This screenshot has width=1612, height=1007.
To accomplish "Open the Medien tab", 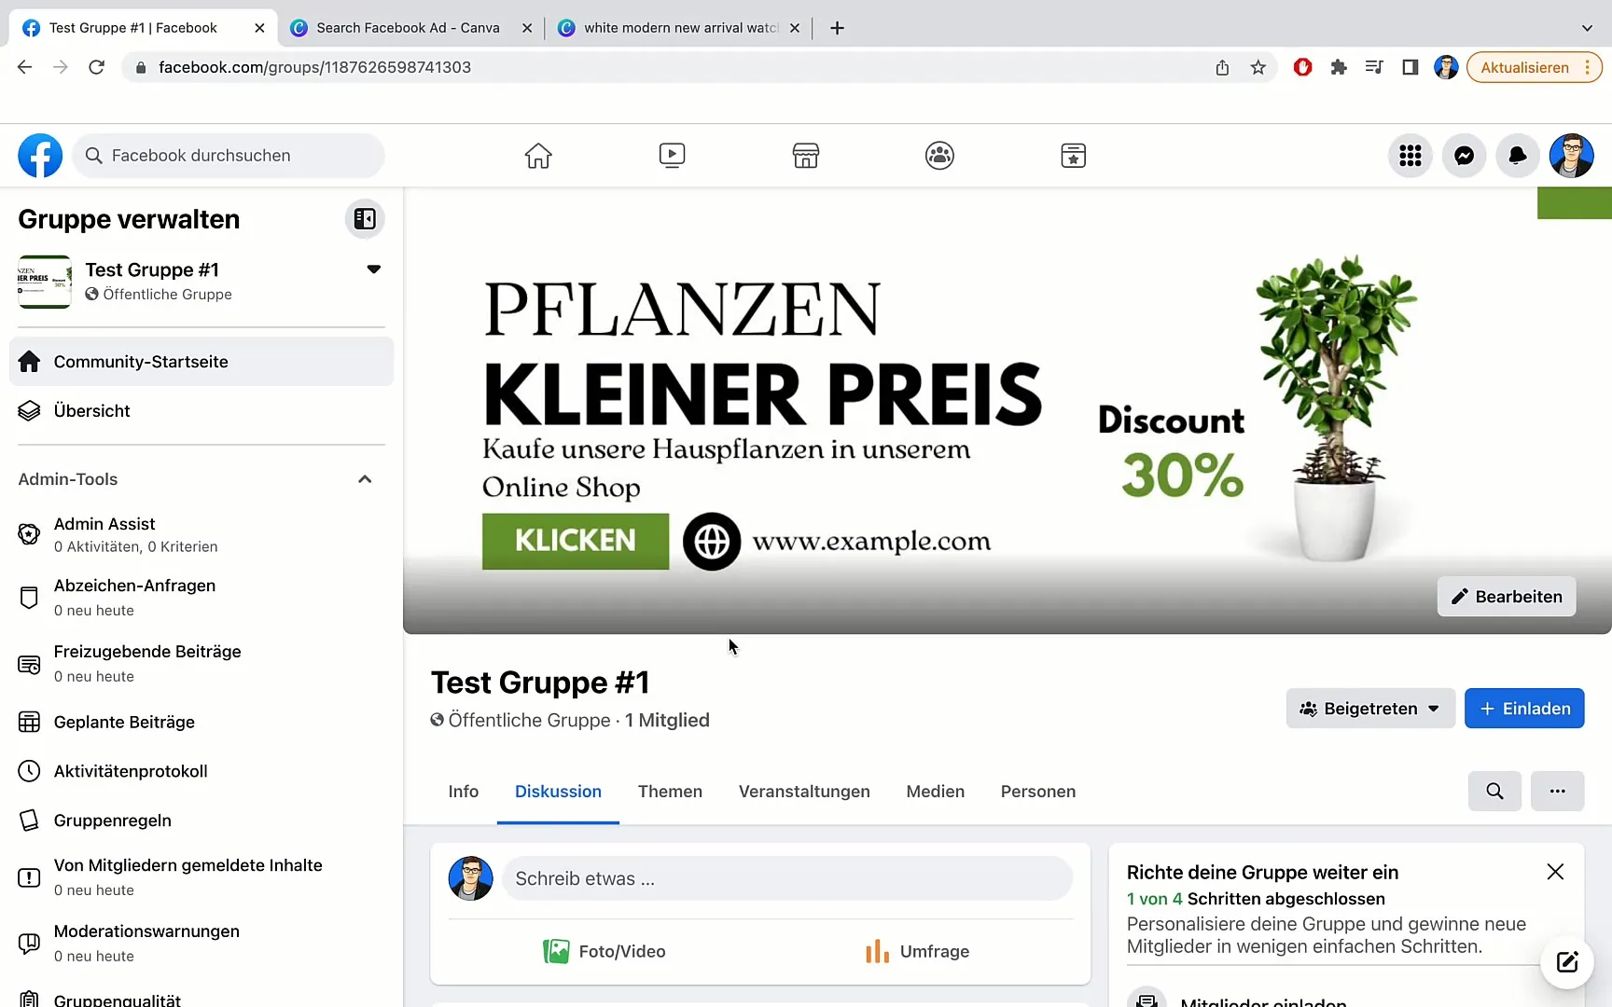I will (935, 792).
